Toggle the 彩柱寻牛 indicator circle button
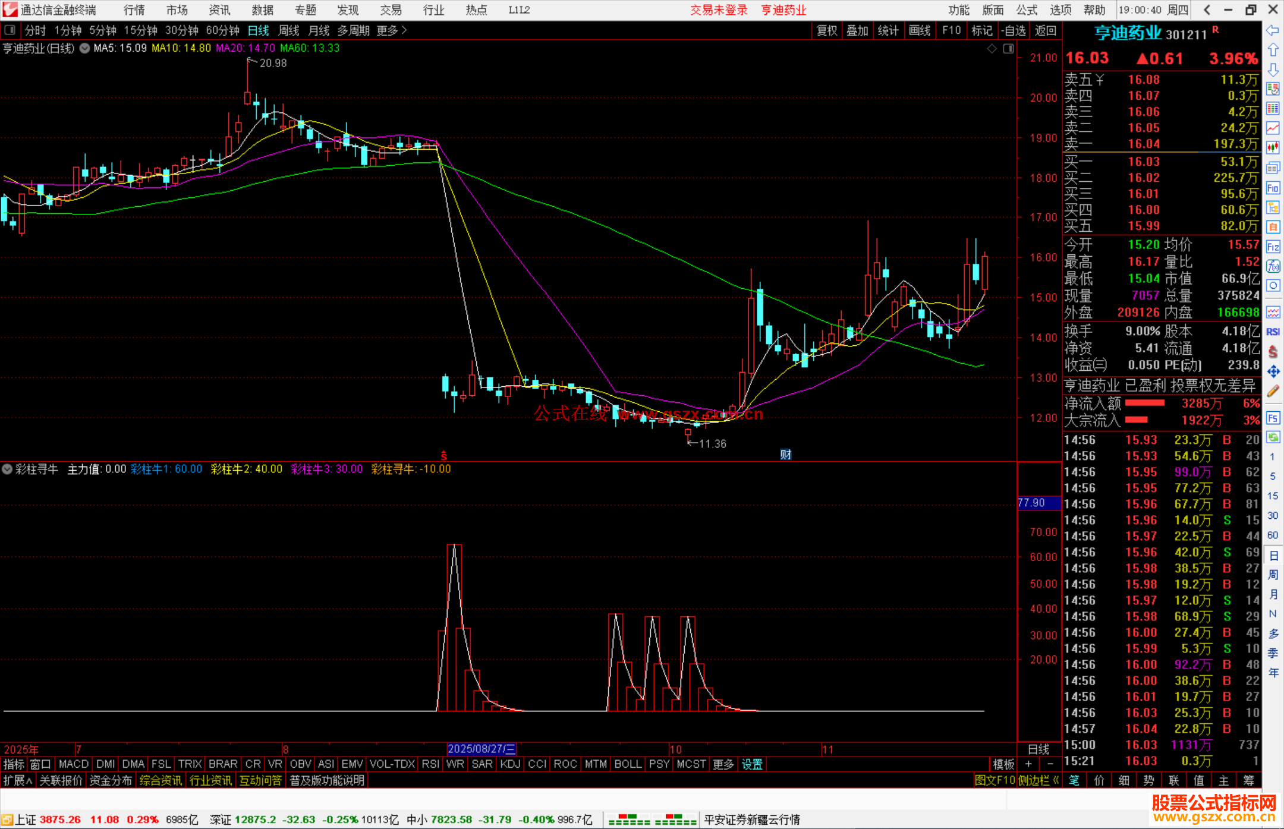 tap(7, 469)
